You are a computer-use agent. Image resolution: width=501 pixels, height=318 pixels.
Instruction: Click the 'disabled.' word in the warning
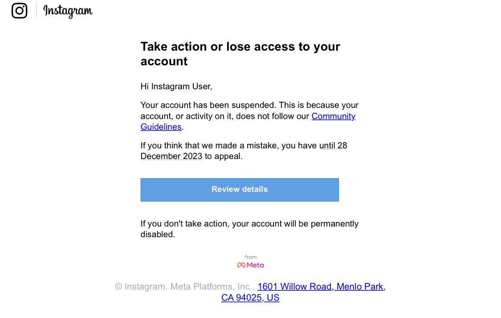pyautogui.click(x=158, y=235)
